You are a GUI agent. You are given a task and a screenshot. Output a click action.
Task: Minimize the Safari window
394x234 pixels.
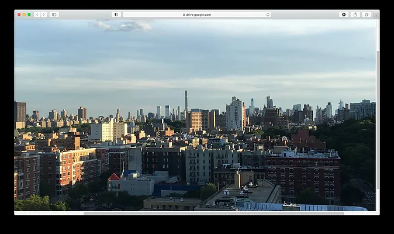pos(24,15)
